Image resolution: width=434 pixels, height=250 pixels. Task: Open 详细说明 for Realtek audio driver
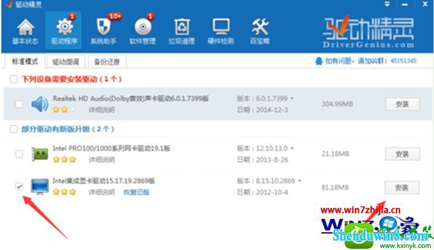(x=102, y=110)
